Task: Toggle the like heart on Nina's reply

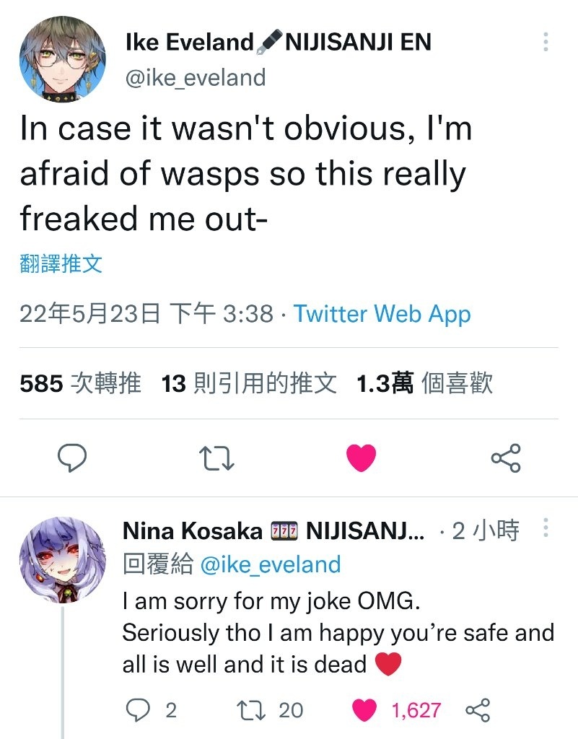Action: (x=364, y=710)
